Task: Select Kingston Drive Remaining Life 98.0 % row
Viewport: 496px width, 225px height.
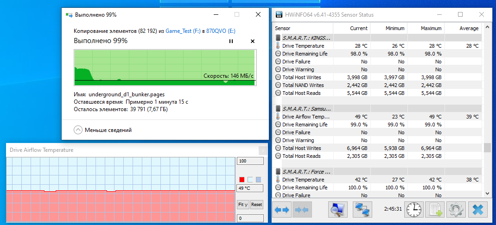Action: [377, 54]
